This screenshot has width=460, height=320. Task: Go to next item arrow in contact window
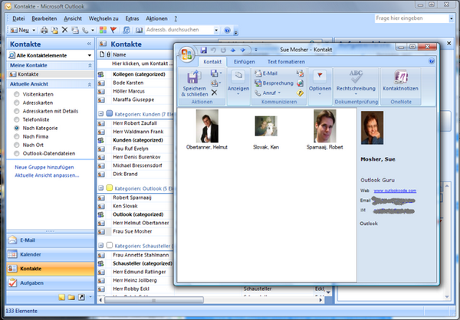pos(242,50)
